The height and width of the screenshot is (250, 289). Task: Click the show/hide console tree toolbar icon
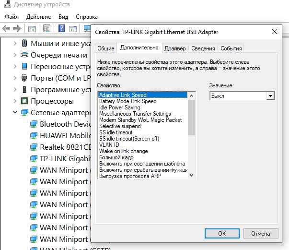coord(32,29)
